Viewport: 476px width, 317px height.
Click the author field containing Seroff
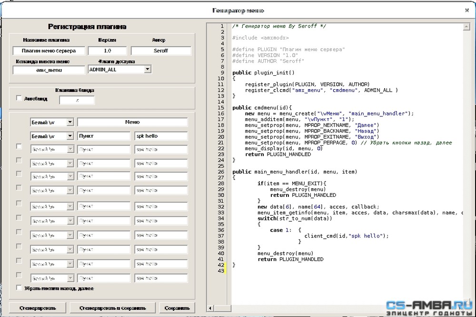tap(161, 51)
